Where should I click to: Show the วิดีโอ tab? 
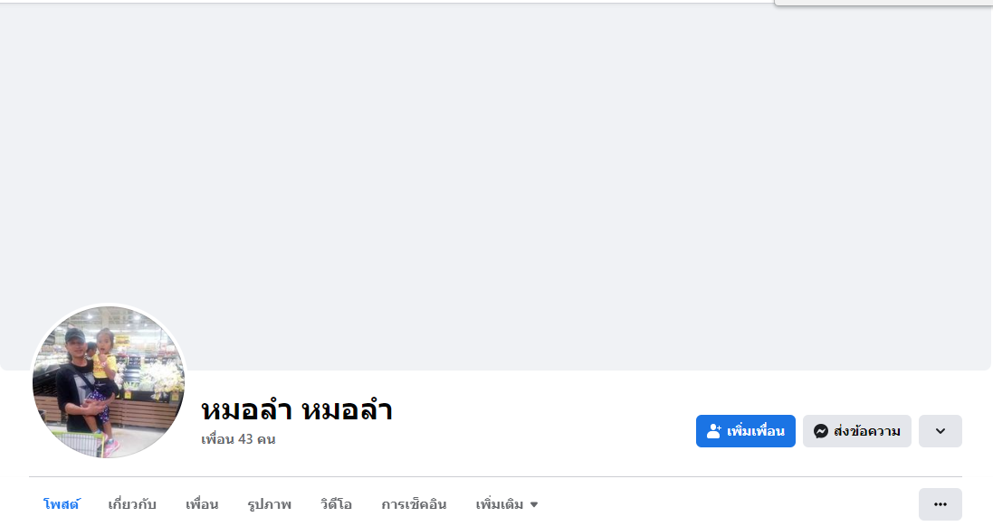336,504
